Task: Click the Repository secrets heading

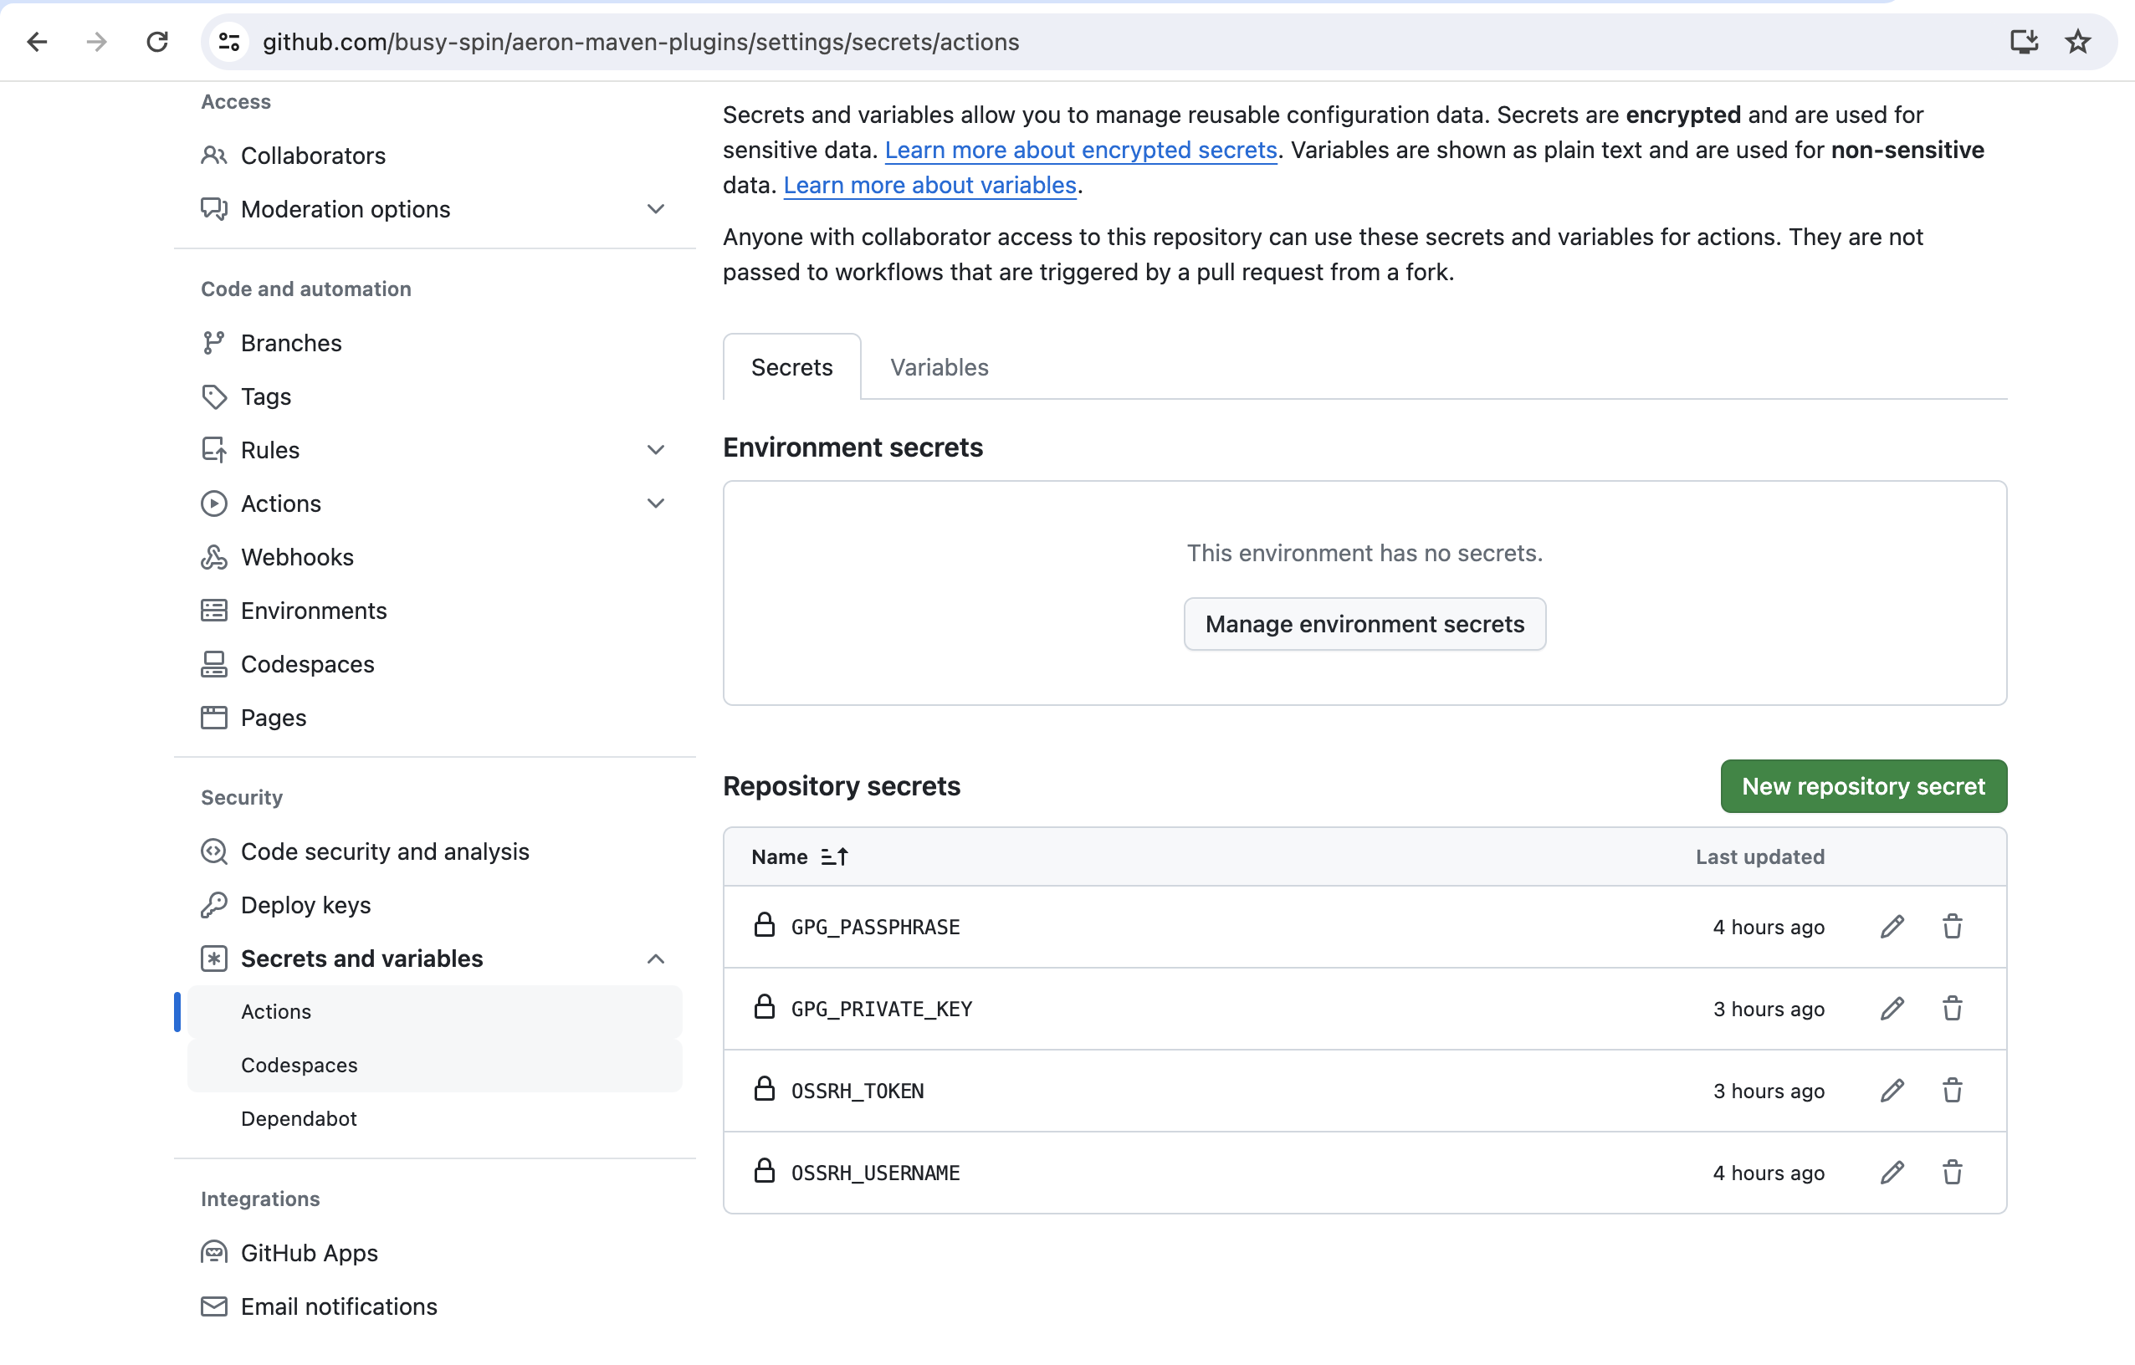Action: [842, 786]
